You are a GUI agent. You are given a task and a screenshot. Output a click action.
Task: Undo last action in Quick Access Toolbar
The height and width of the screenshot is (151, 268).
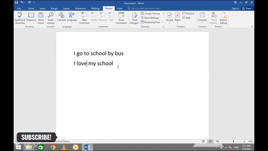click(x=22, y=2)
